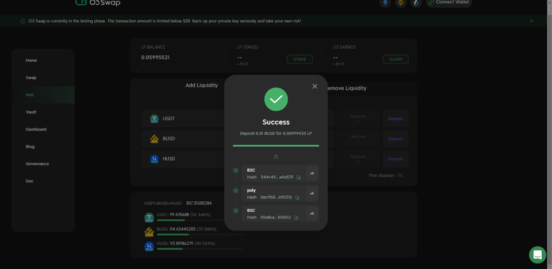
Task: Open explorer link for hash 05a8ca...b1d512
Action: tap(312, 214)
